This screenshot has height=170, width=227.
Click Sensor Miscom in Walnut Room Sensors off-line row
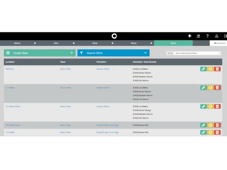(142, 110)
